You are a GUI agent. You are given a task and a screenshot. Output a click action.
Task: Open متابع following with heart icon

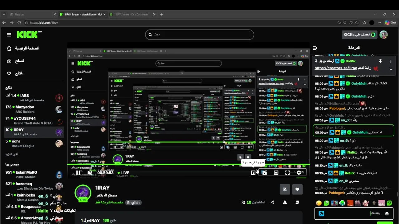coord(15,73)
